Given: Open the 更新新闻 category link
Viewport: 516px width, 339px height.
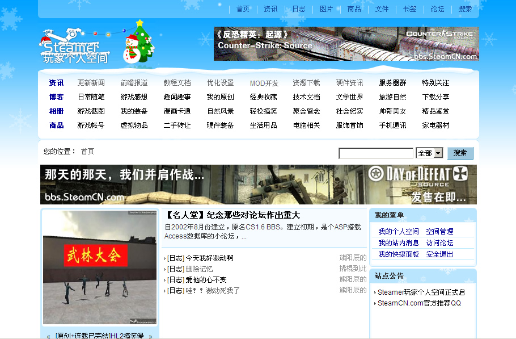Looking at the screenshot, I should coord(91,83).
